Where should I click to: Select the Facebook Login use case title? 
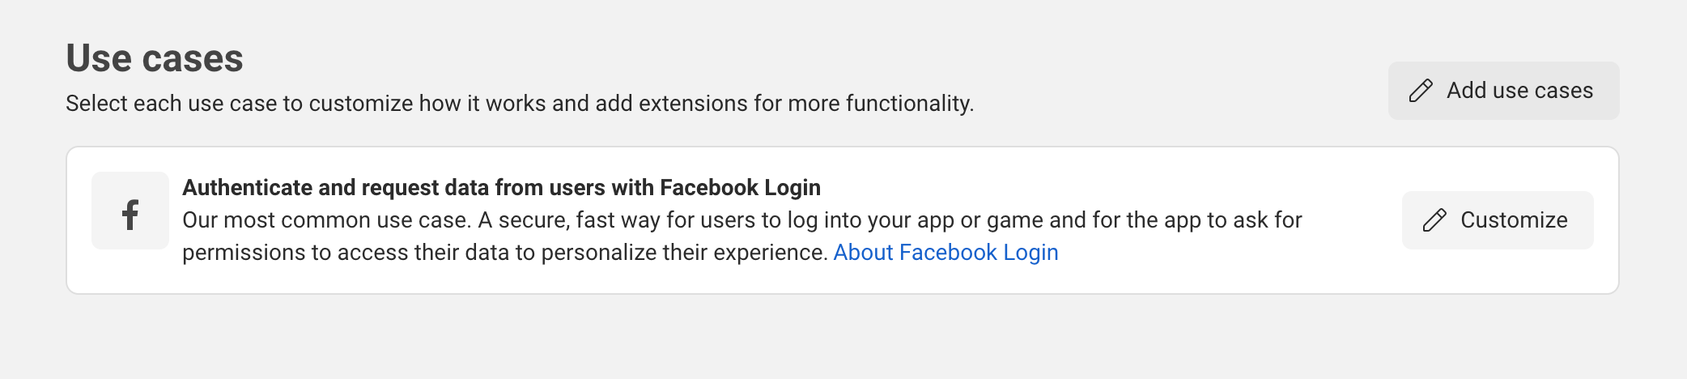click(x=501, y=188)
